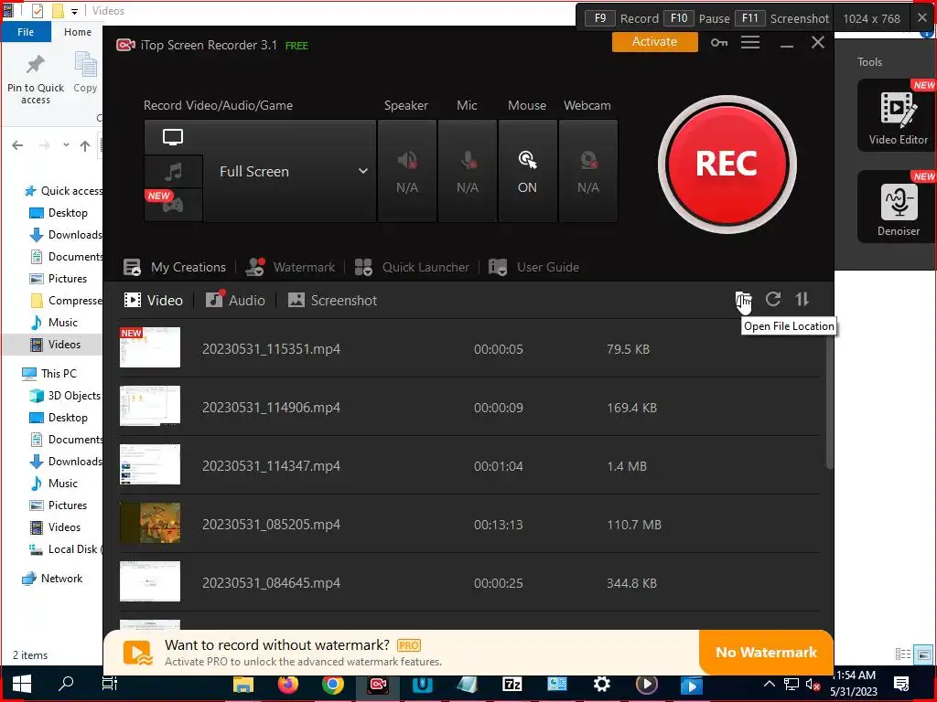
Task: Select 3D Objects in Explorer sidebar
Action: (x=65, y=396)
